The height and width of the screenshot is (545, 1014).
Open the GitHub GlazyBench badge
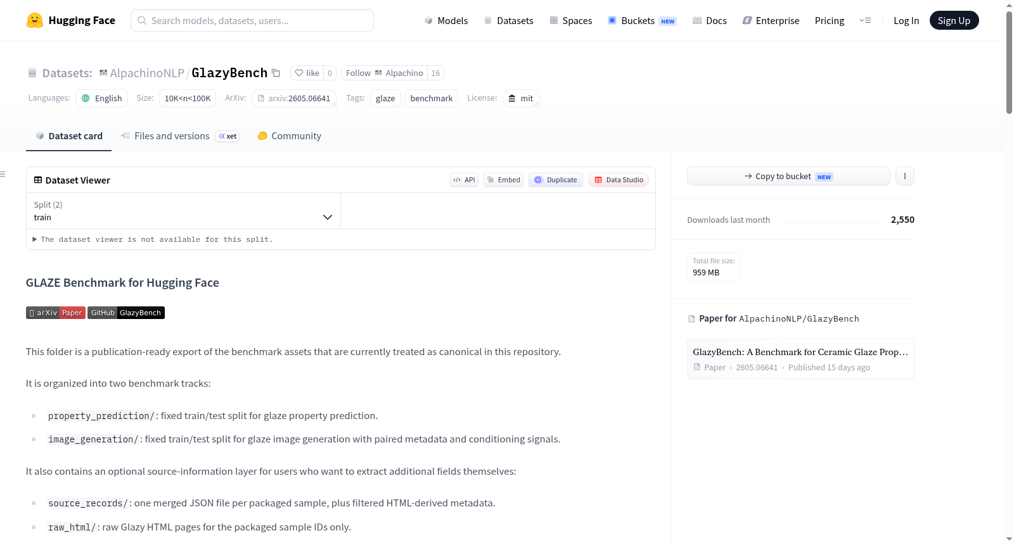[126, 313]
